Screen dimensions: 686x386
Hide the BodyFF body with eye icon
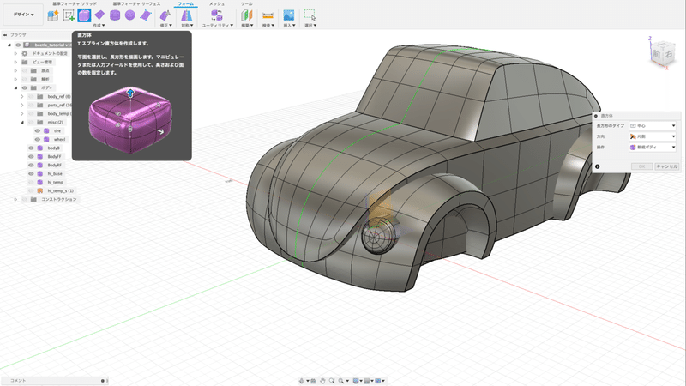click(30, 156)
